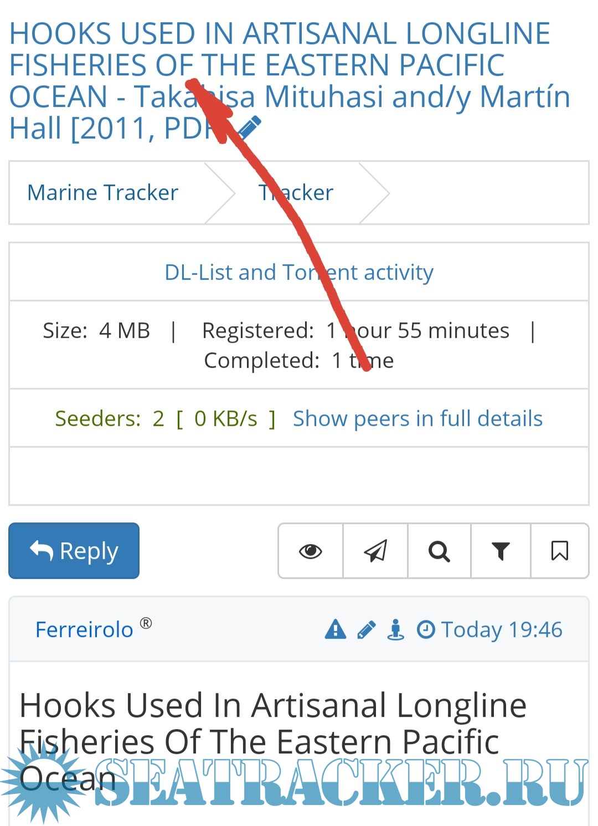This screenshot has width=598, height=826.
Task: Click the pencil edit icon beside the topic title
Action: 250,127
